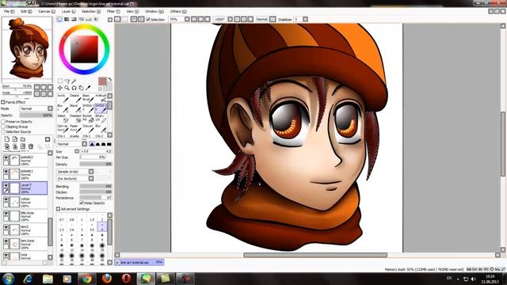Choose the AirBrush tool
The height and width of the screenshot is (285, 507).
101,98
